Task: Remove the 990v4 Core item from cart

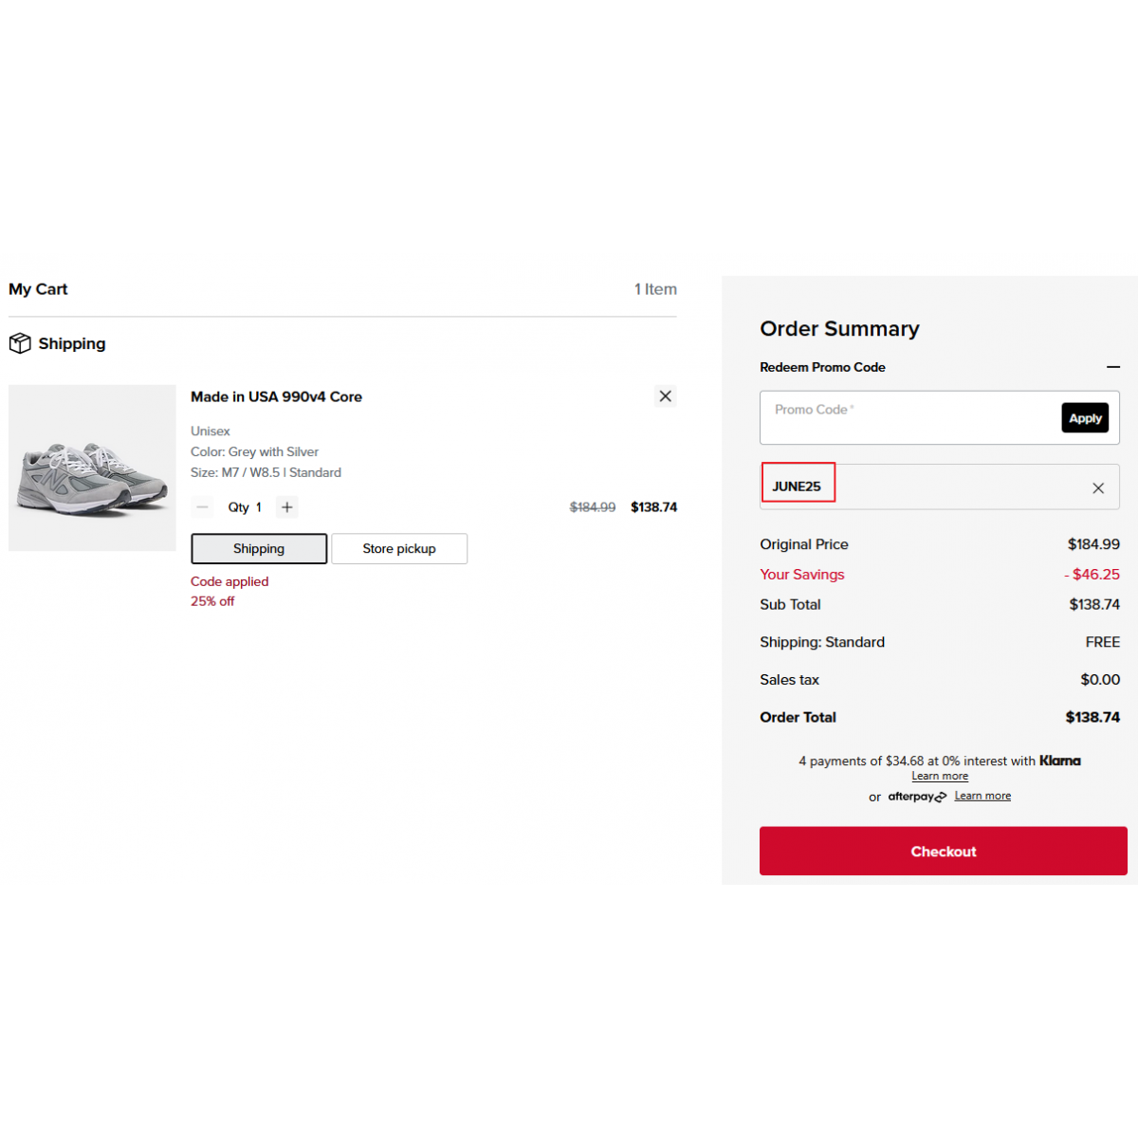Action: 666,396
